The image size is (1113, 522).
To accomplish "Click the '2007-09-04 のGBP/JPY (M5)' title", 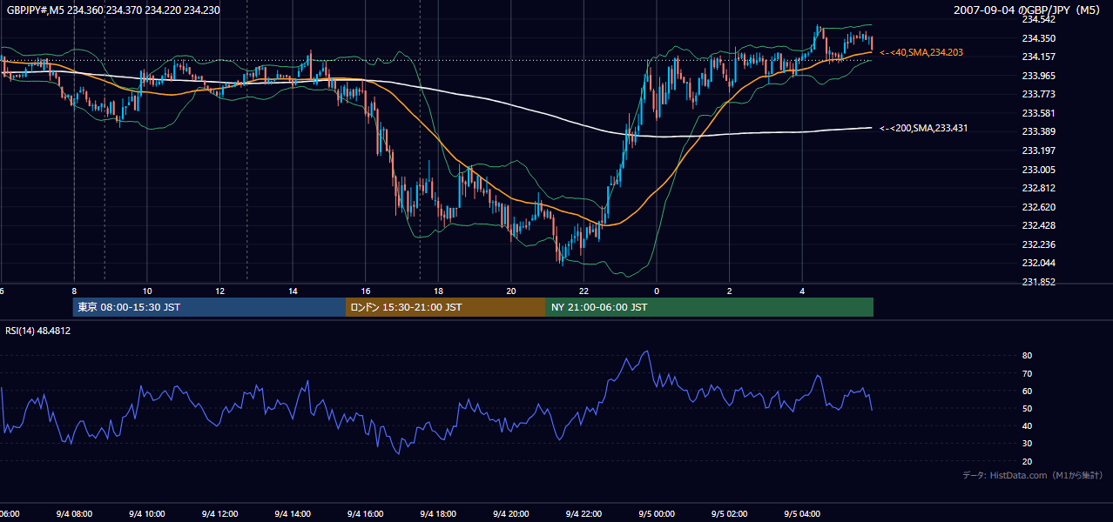I will point(1029,10).
